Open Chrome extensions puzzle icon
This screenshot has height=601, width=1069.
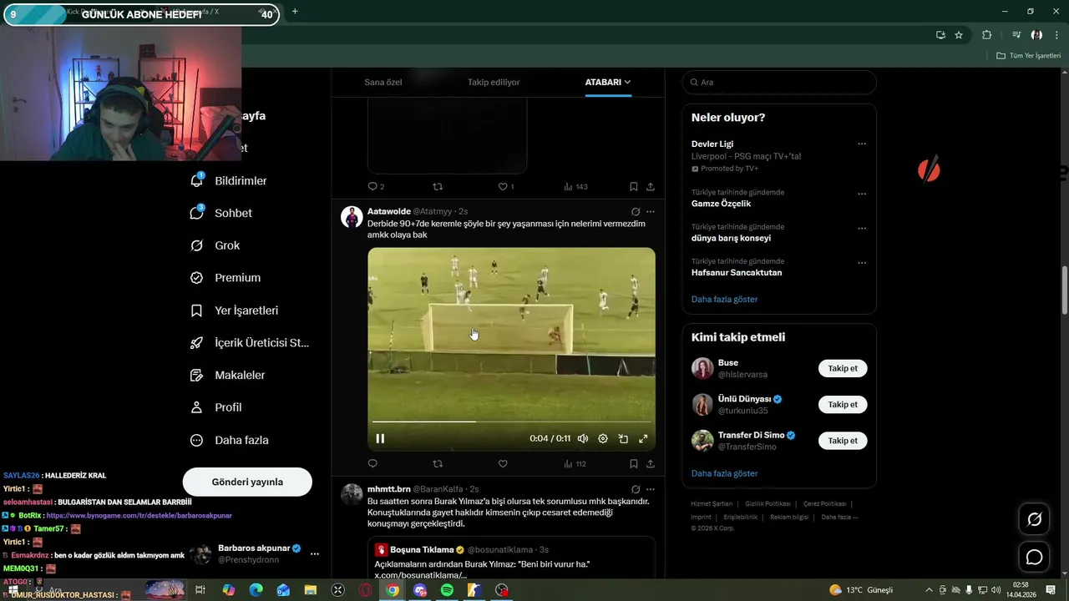pos(986,35)
